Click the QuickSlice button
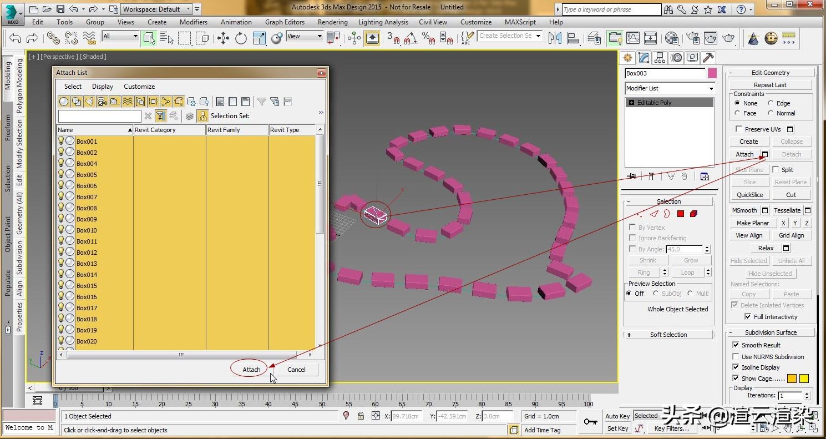Viewport: 826px width, 439px height. coord(749,194)
